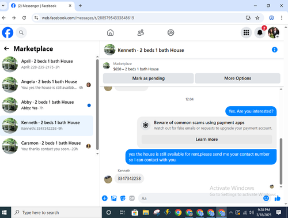Open Microsoft Store from taskbar
Image resolution: width=288 pixels, height=218 pixels.
click(x=135, y=212)
